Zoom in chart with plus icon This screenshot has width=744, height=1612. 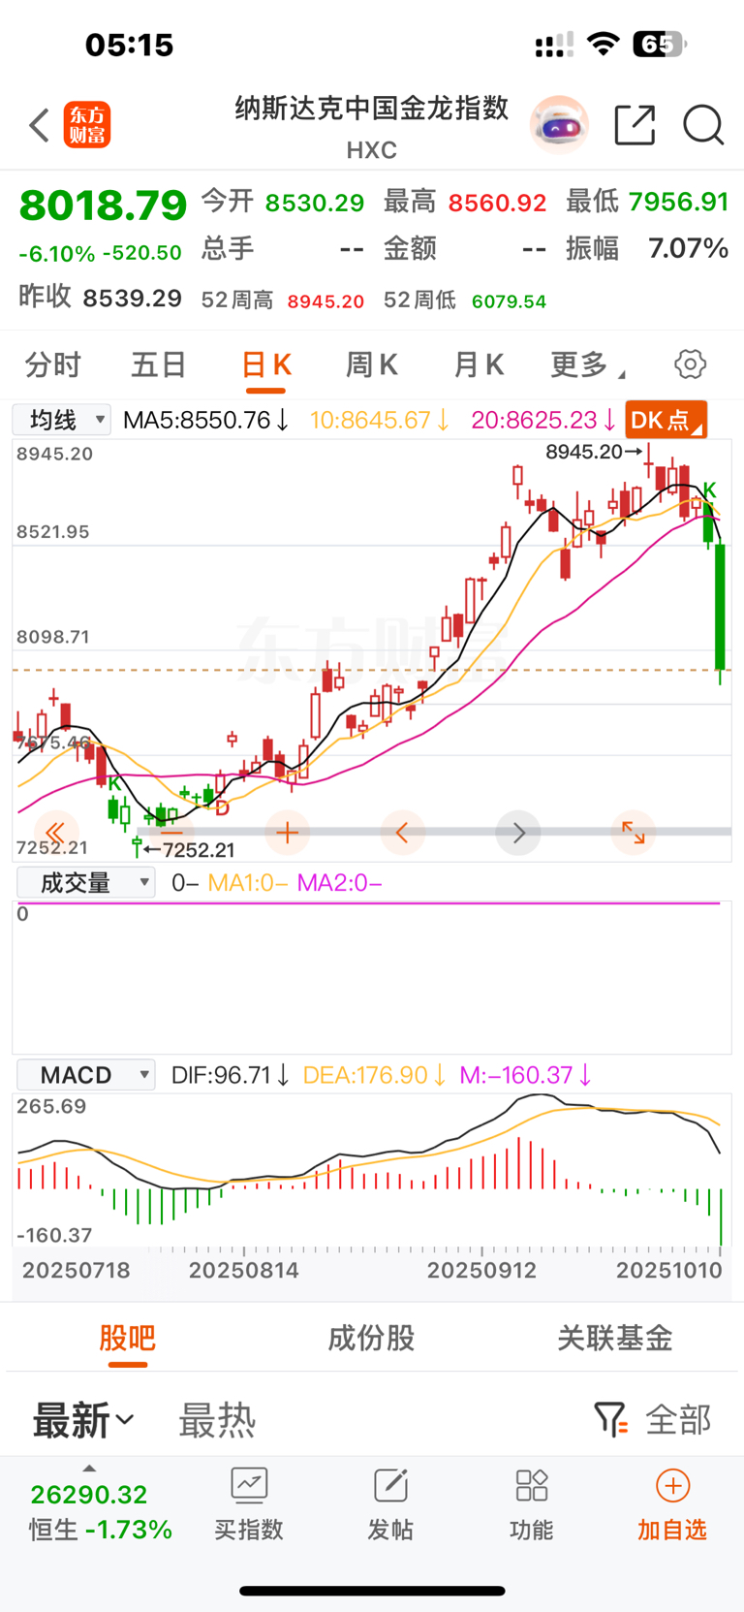coord(287,833)
